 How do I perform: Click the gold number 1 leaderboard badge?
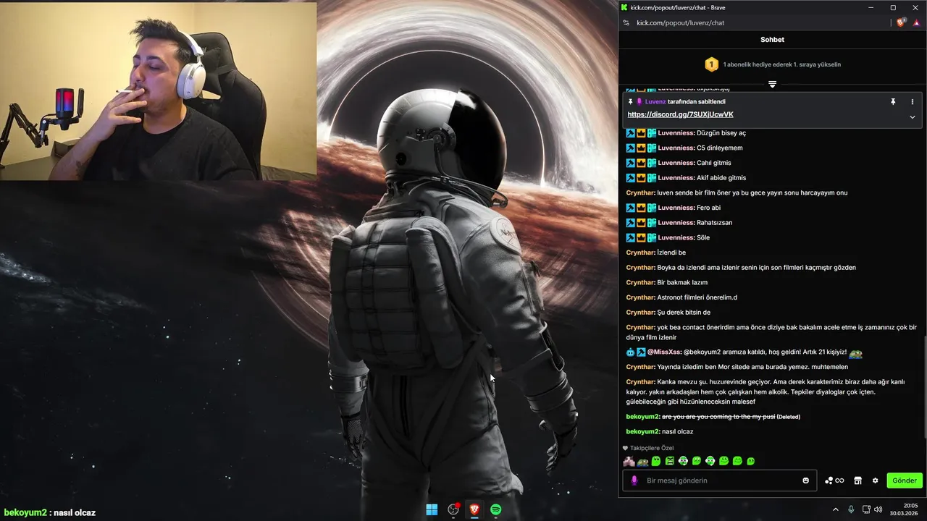tap(711, 64)
